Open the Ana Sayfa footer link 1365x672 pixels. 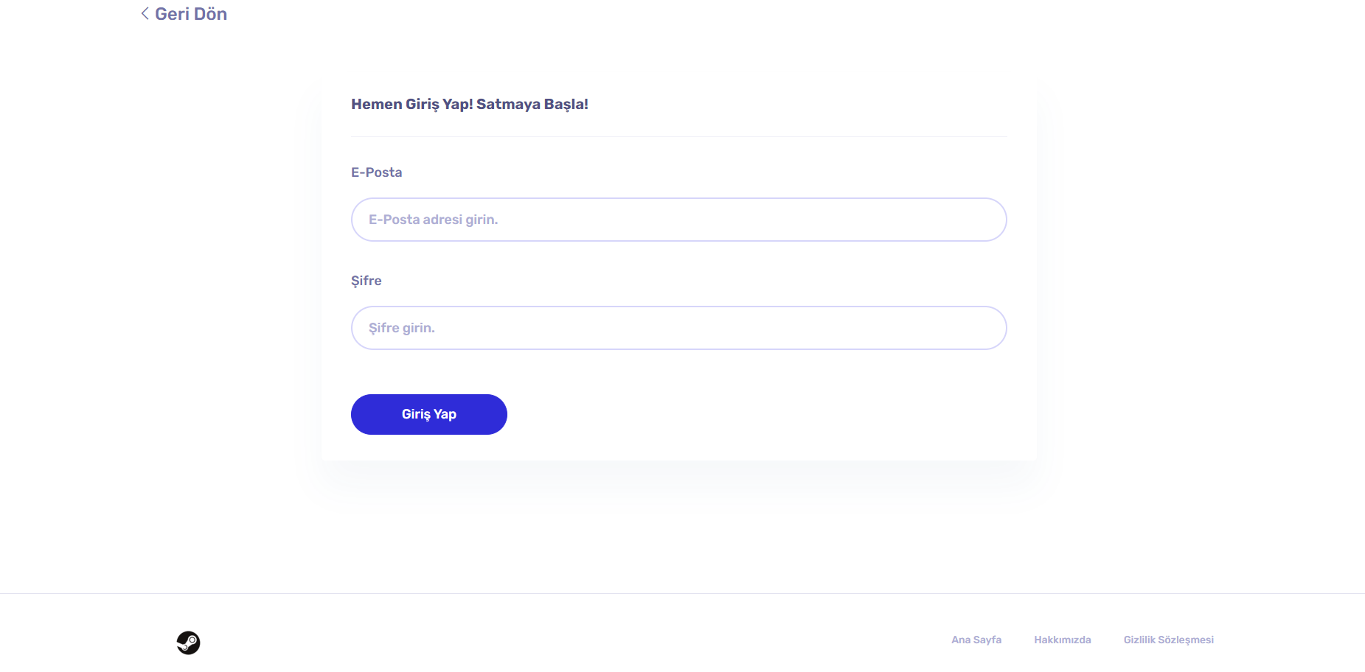coord(976,640)
